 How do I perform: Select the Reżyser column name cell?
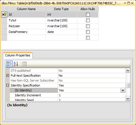[26, 26]
